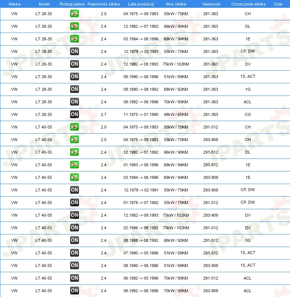Select the 03.1994 -> 06.1996 cell in the 293-909 row
The image size is (290, 297).
141,177
